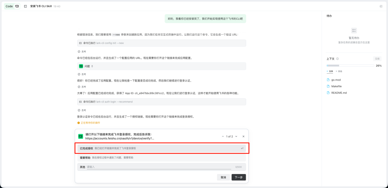
Task: Close the authorization question dialog
Action: [243, 137]
